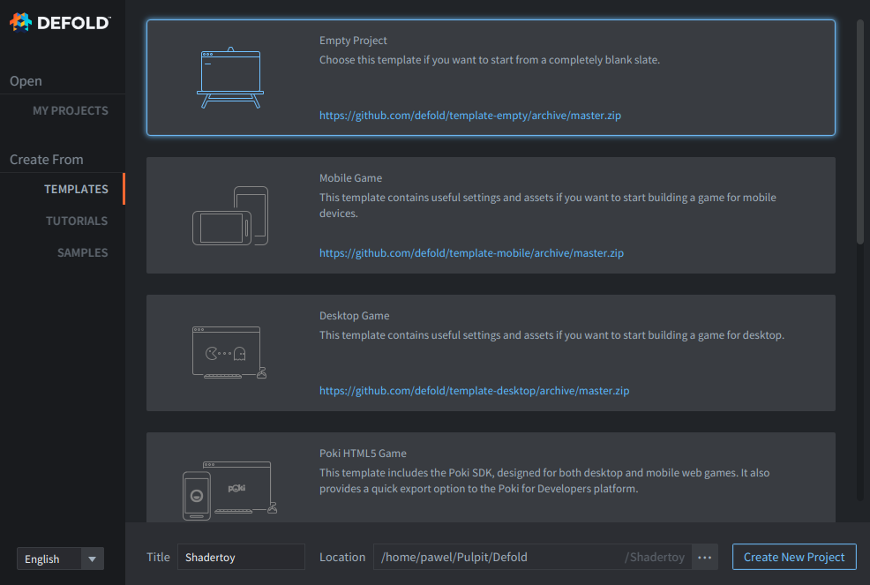Open the template-empty GitHub zip link

[470, 116]
